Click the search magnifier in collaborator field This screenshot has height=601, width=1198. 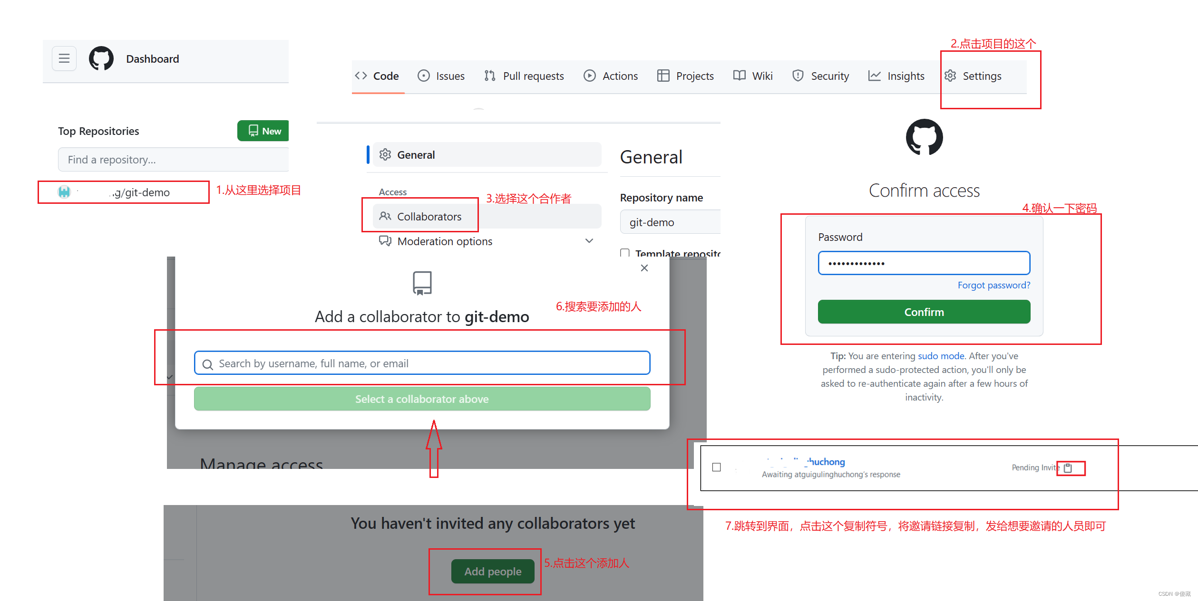pyautogui.click(x=207, y=364)
